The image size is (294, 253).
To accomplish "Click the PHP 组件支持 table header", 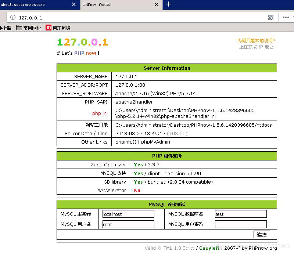I will [167, 156].
